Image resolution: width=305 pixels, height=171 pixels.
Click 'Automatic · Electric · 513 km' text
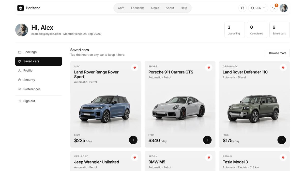click(241, 167)
